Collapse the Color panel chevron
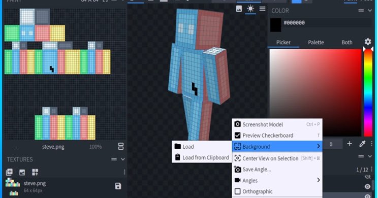The image size is (378, 198). click(370, 10)
